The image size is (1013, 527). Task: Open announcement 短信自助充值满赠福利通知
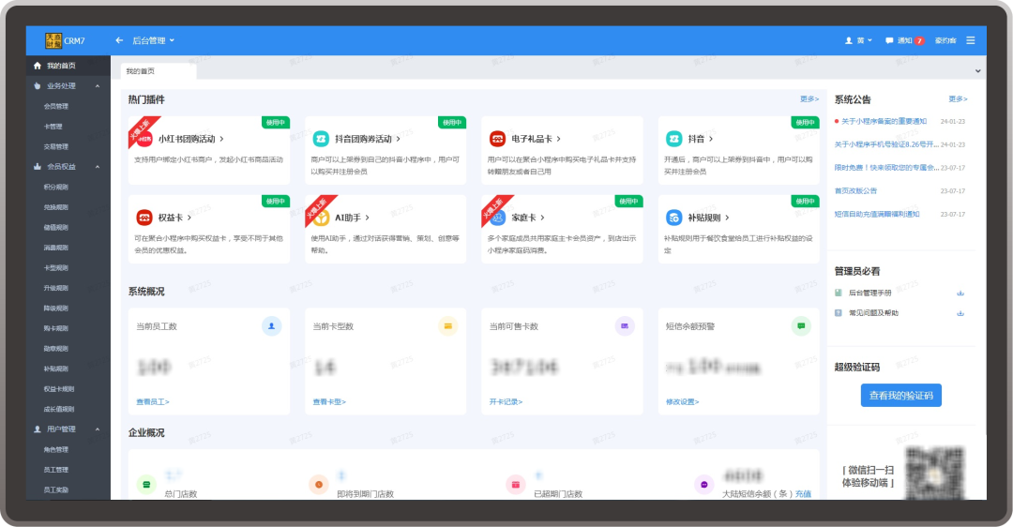coord(877,215)
